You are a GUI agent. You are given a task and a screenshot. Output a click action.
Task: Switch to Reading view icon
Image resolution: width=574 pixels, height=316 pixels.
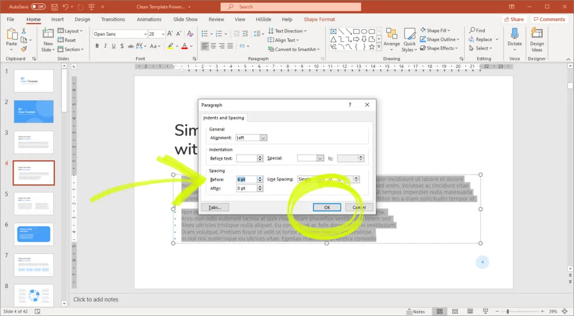470,312
